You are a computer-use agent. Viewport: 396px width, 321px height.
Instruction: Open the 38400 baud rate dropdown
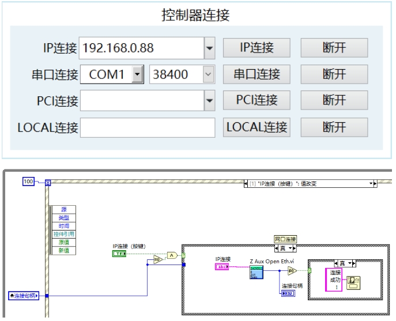(x=208, y=74)
